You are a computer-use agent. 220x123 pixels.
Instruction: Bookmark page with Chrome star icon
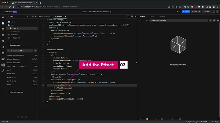[180, 7]
